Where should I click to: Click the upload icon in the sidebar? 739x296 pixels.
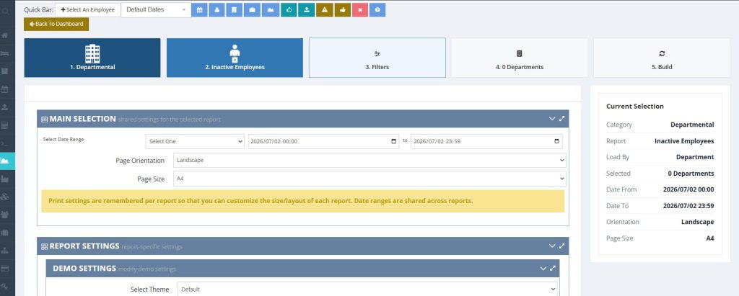[x=5, y=107]
